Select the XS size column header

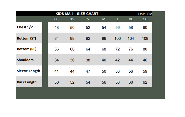coord(72,19)
